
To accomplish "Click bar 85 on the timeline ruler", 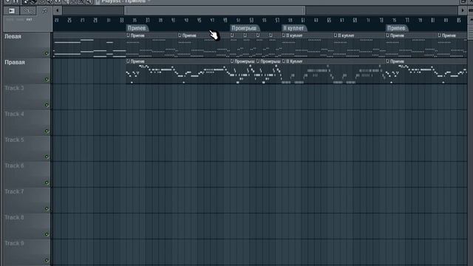I will pyautogui.click(x=458, y=20).
